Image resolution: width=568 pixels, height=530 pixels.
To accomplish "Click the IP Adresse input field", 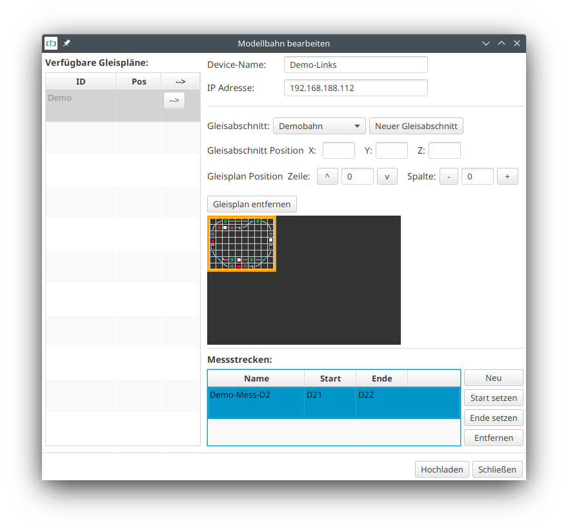I will [x=356, y=88].
